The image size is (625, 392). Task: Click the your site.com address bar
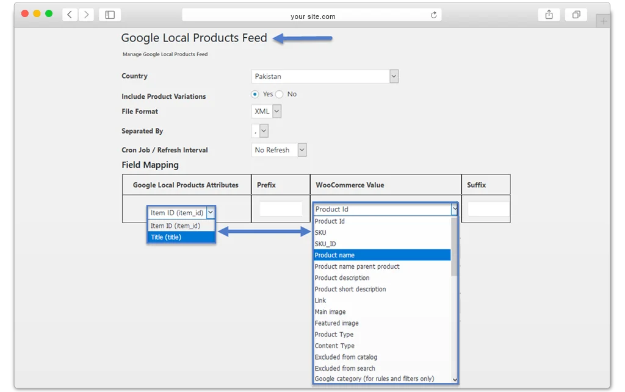tap(312, 15)
